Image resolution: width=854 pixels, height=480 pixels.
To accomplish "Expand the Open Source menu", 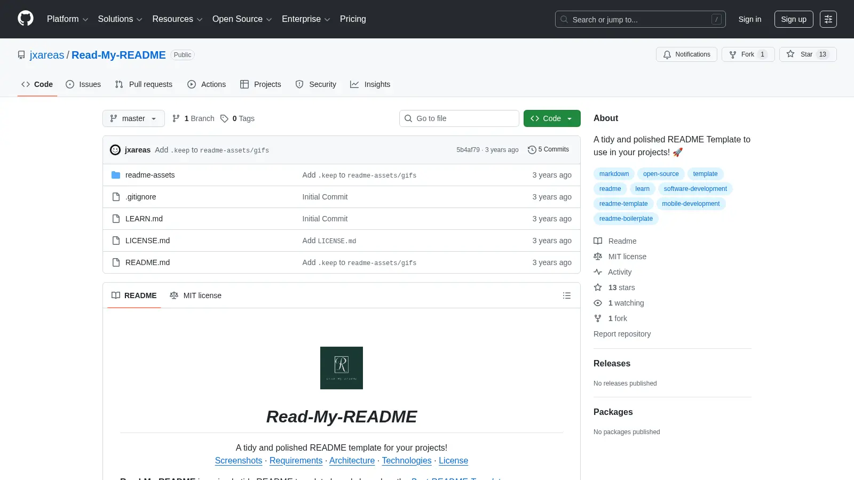I will point(242,19).
